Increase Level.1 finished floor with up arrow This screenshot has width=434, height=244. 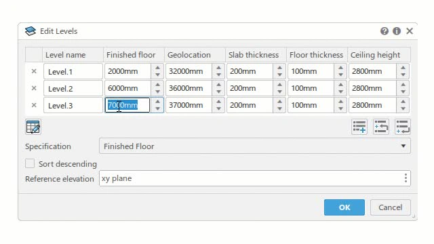point(157,68)
